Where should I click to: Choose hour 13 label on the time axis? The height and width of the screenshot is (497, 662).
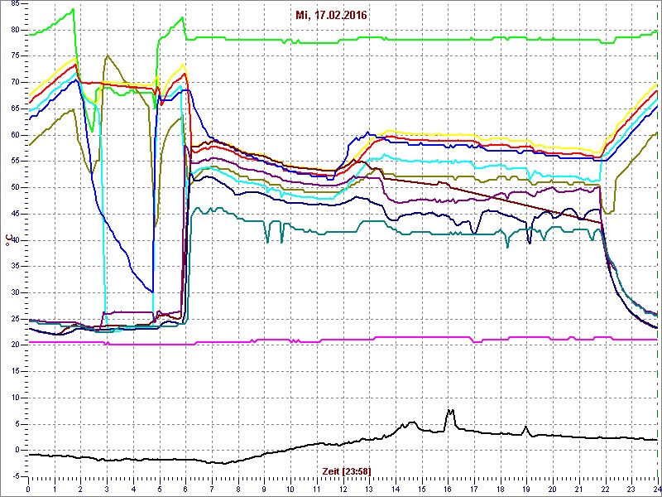pos(369,488)
